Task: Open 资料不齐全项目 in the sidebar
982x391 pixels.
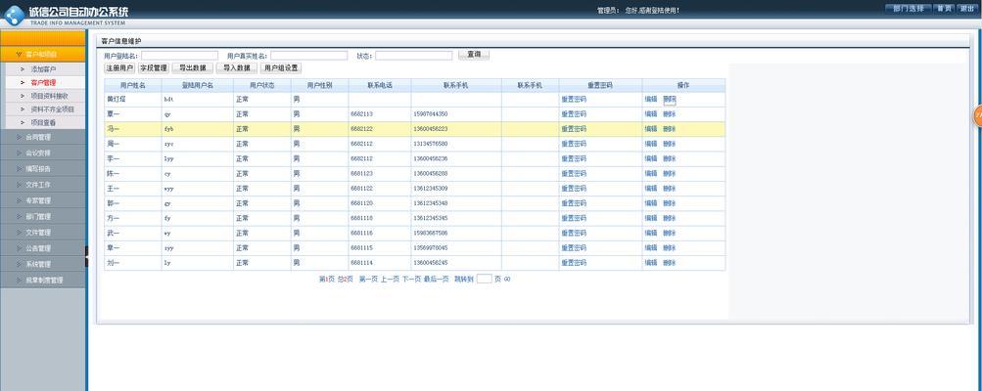Action: (x=52, y=109)
